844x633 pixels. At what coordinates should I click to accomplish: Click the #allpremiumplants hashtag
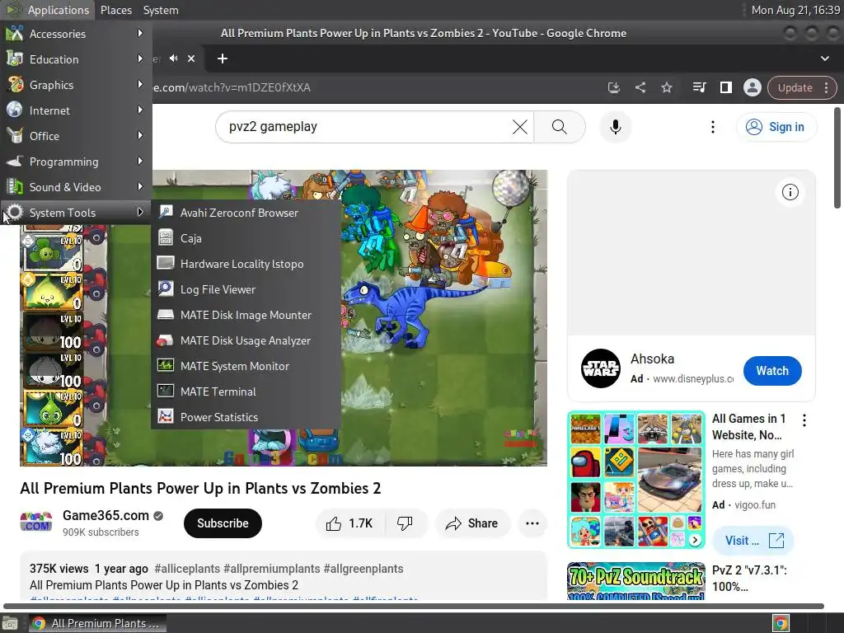pos(272,569)
